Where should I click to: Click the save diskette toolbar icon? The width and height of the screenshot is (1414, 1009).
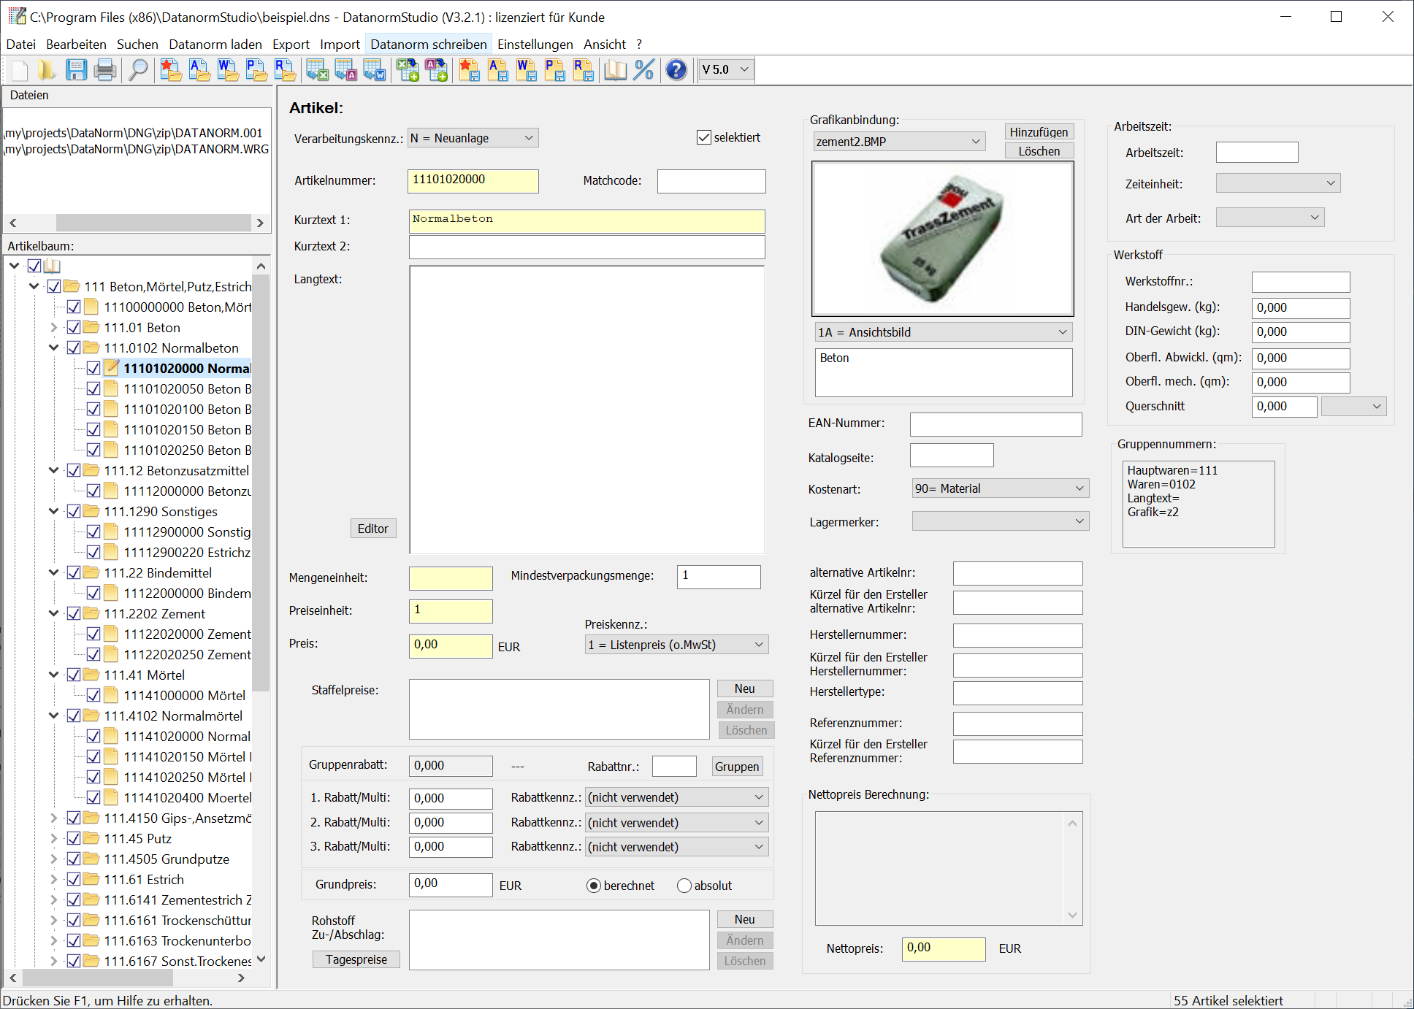[x=76, y=70]
